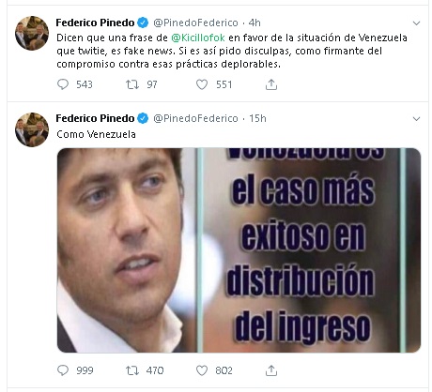Click the profile avatar on the second tweet
Screen dimensions: 432x392
coord(32,129)
